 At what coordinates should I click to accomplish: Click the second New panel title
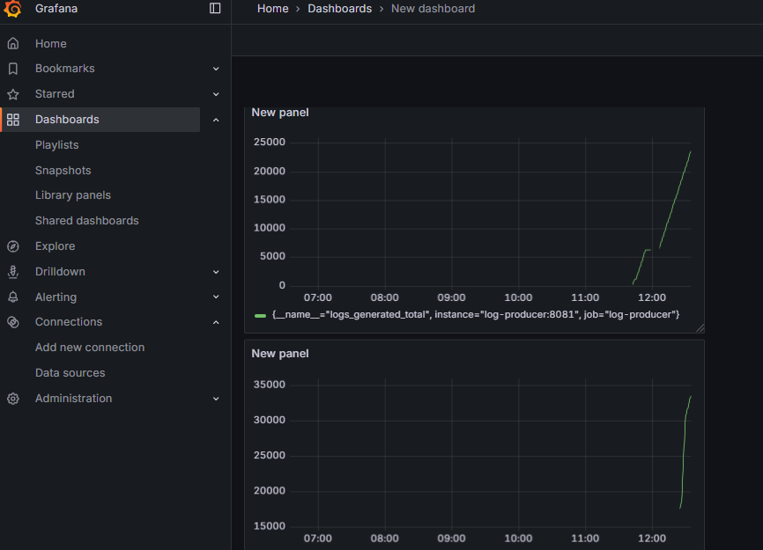coord(280,354)
